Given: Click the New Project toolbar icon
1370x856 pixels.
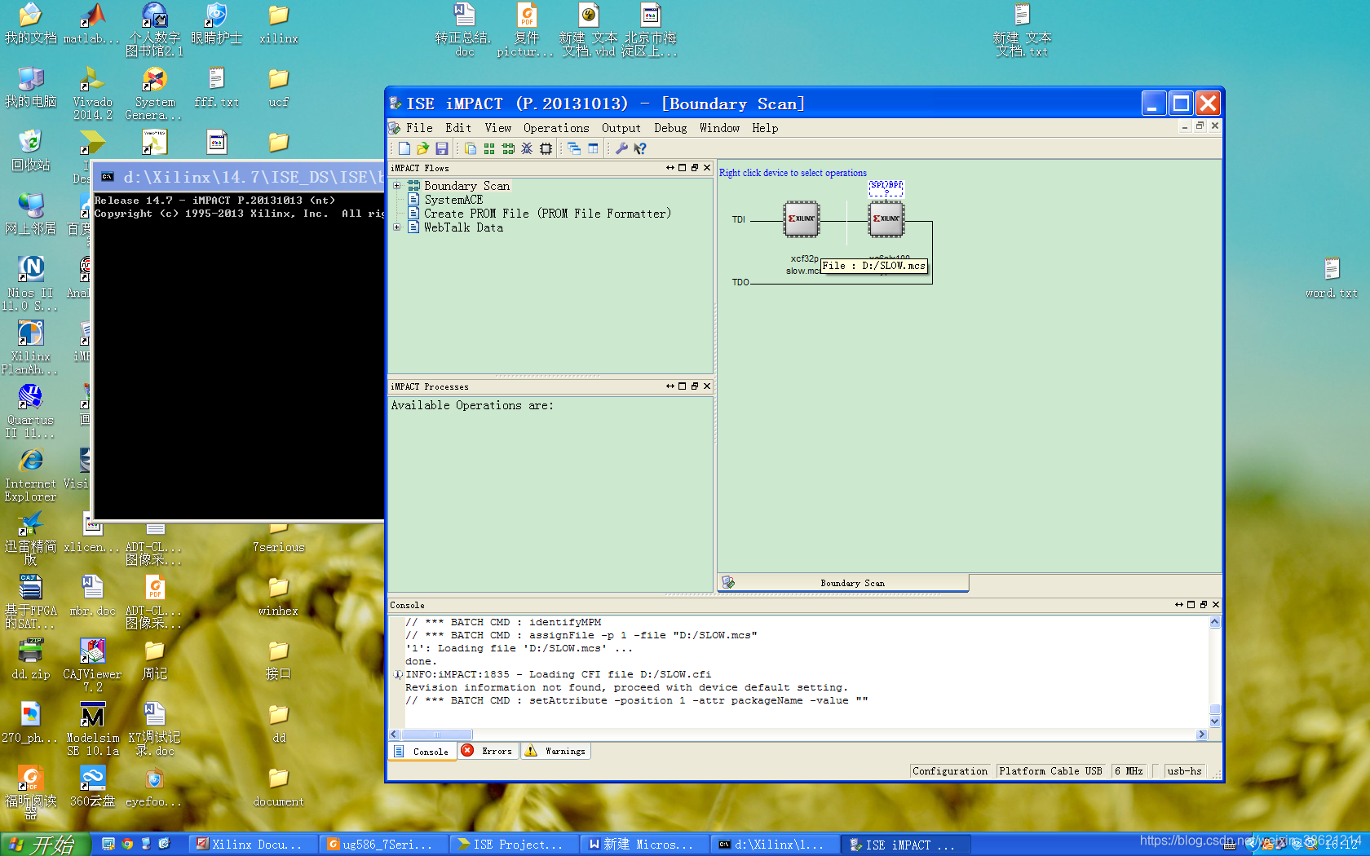Looking at the screenshot, I should point(404,148).
